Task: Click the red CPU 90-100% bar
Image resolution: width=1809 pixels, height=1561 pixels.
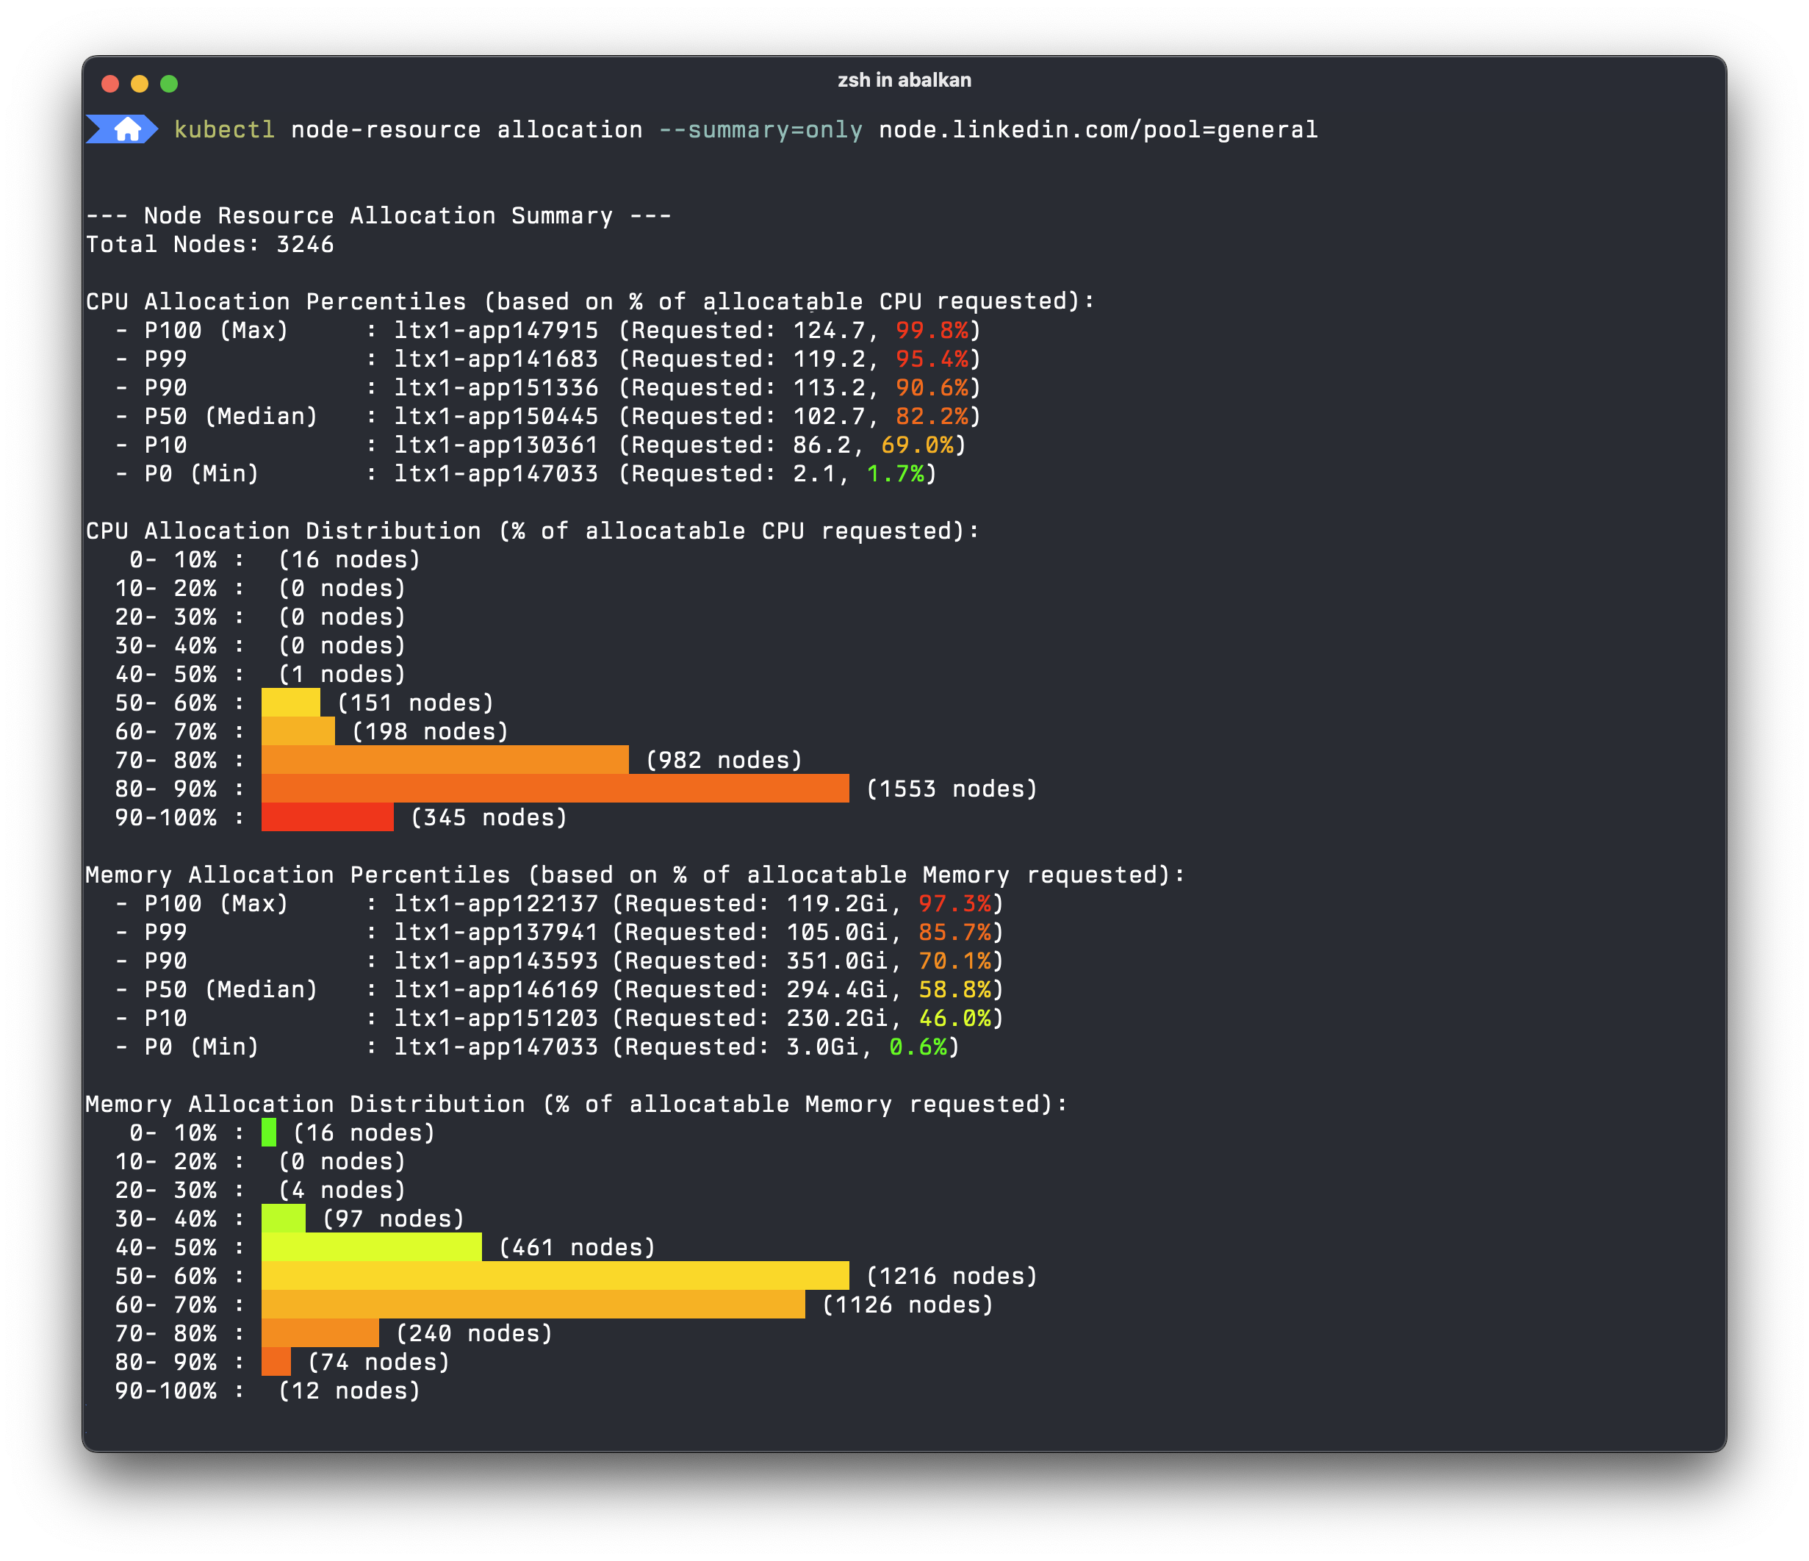Action: pos(328,817)
